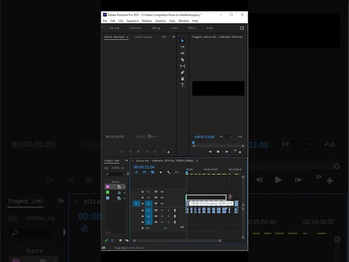349x262 pixels.
Task: Solo audio track A2
Action: click(169, 216)
